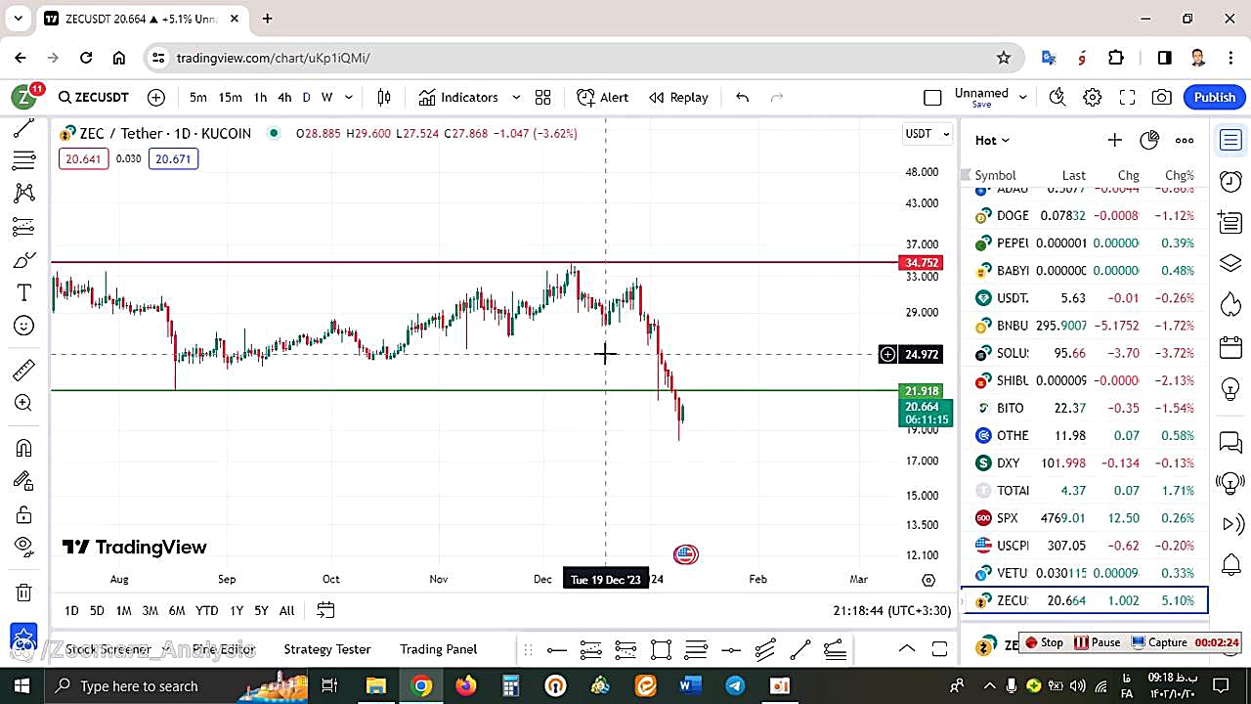Open the favorite drawing tools star icon
Viewport: 1251px width, 704px height.
click(24, 638)
